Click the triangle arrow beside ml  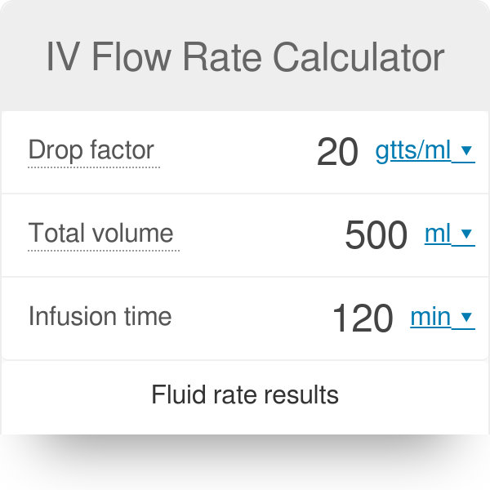point(466,234)
